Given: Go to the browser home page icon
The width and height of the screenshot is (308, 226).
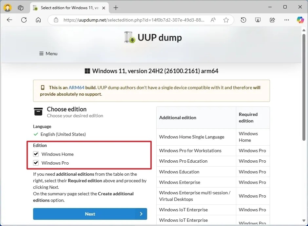Looking at the screenshot, I should tap(38, 20).
